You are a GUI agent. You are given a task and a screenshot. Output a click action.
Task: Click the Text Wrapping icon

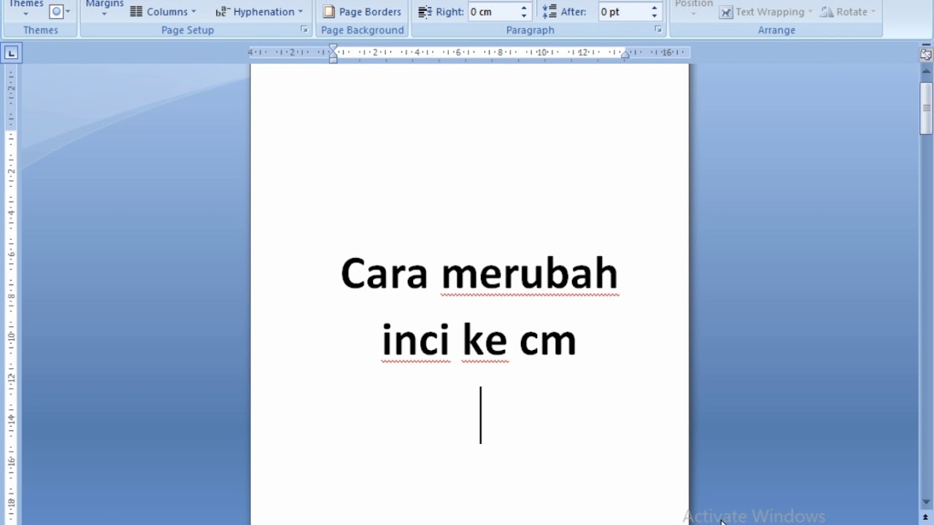pyautogui.click(x=726, y=12)
